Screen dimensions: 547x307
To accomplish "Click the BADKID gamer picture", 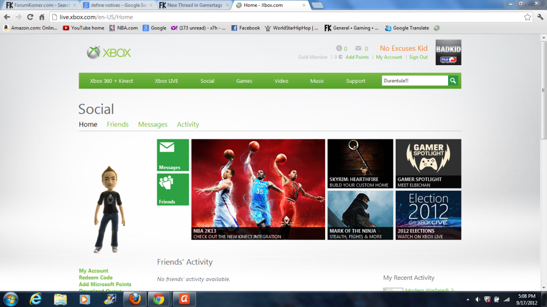I will 448,52.
